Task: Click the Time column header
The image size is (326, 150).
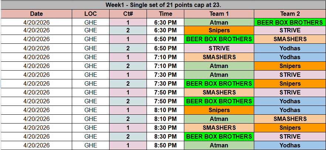Action: 165,14
